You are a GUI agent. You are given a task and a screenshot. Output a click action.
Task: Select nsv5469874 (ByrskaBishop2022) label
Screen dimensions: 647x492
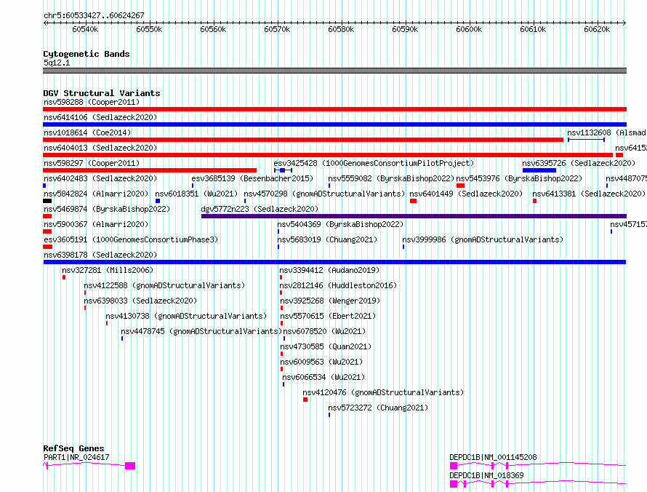107,209
